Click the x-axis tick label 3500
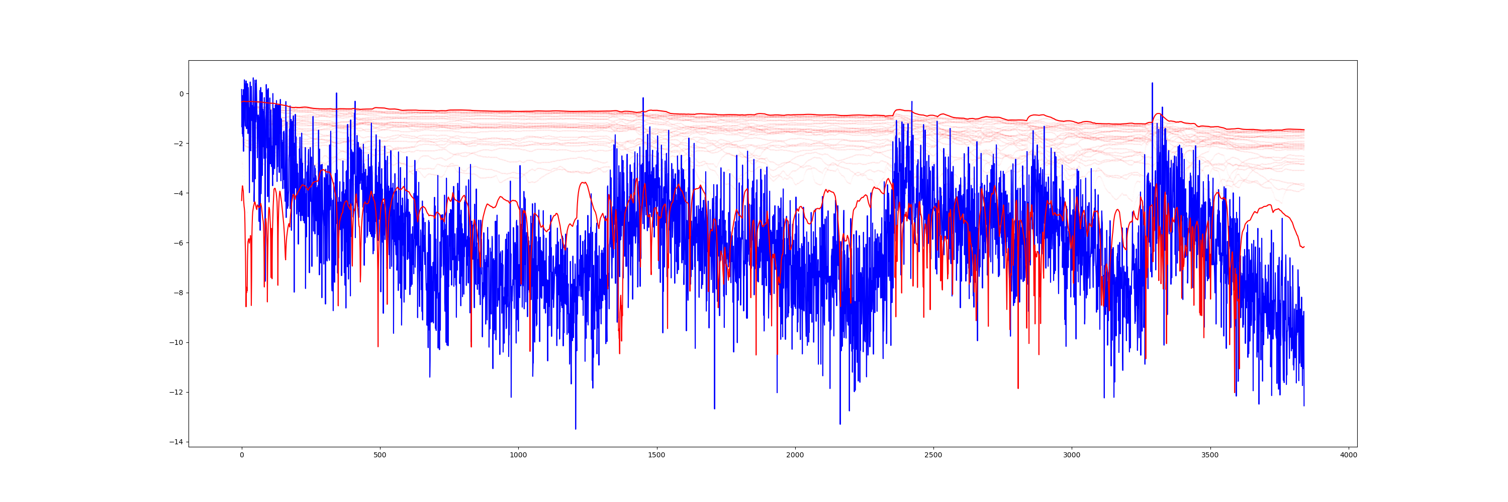The height and width of the screenshot is (502, 1508). tap(1210, 455)
